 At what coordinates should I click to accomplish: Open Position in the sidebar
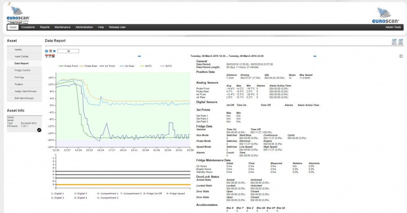(24, 84)
